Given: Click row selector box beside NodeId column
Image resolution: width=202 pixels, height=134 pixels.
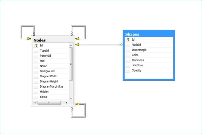Looking at the screenshot, I should pos(128,45).
